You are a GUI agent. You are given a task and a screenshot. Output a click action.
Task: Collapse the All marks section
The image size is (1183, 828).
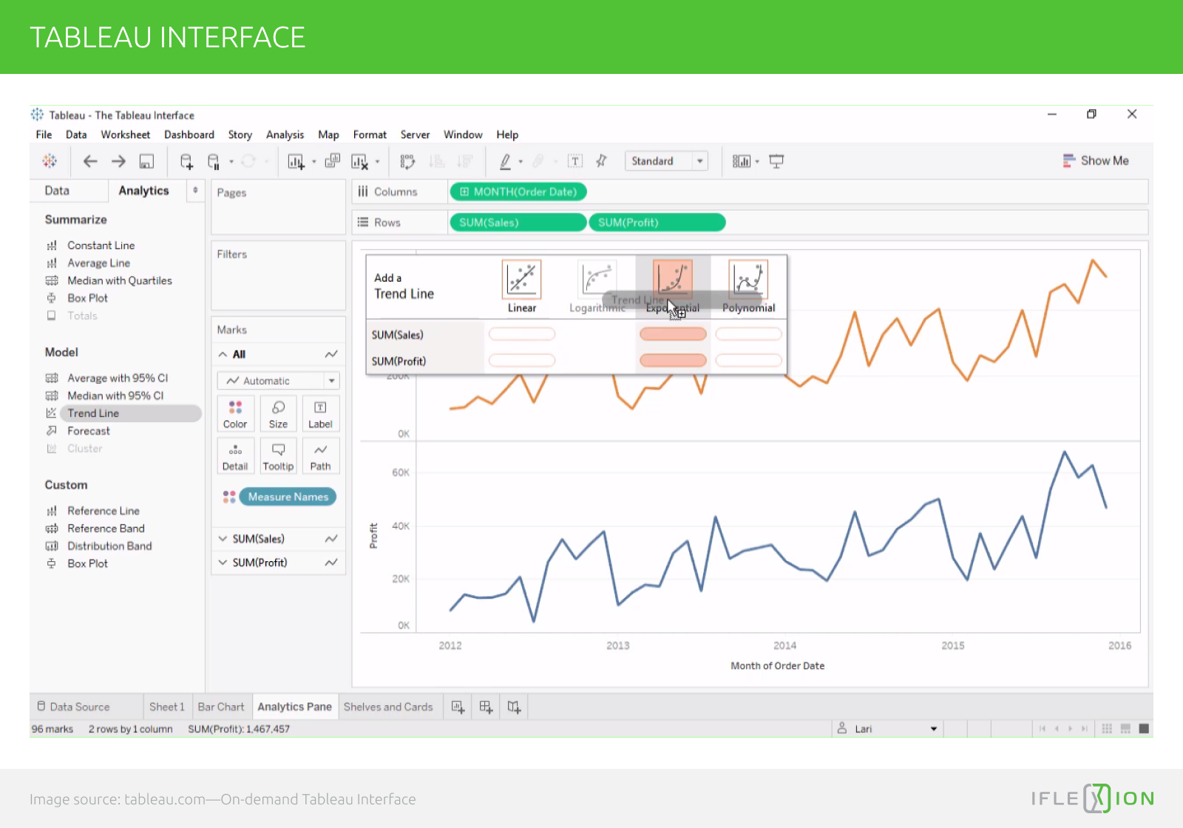coord(223,354)
